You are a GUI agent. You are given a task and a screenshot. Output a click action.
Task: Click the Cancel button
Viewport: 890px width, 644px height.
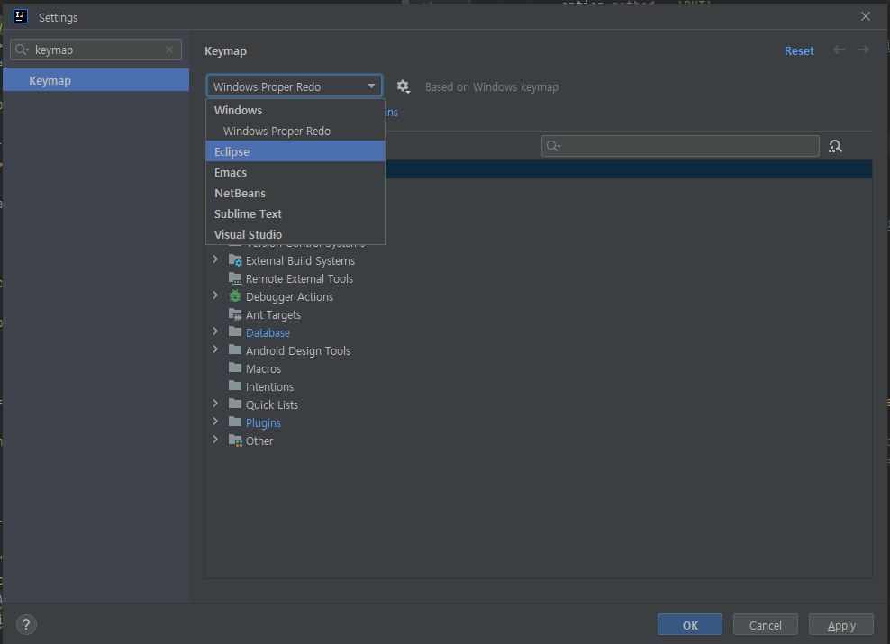point(765,625)
